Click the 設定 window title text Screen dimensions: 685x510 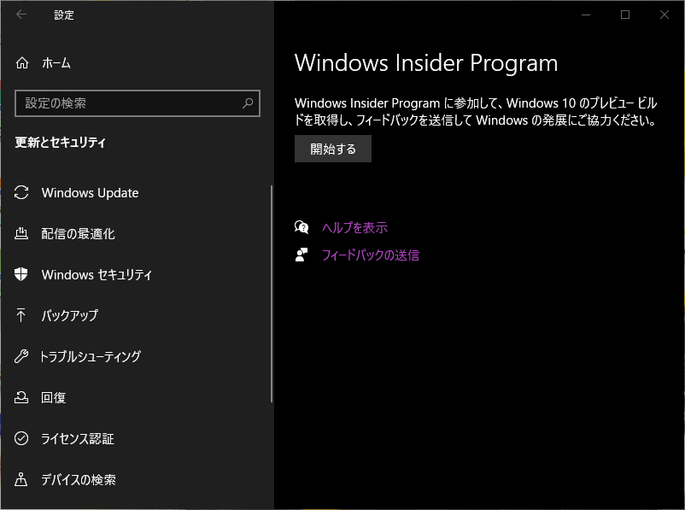click(x=64, y=15)
